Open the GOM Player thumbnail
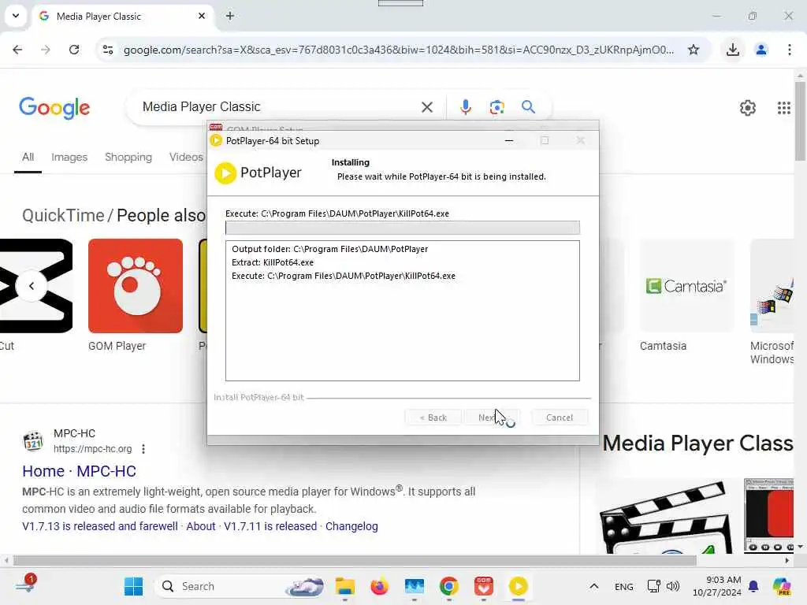The height and width of the screenshot is (605, 807). click(136, 285)
